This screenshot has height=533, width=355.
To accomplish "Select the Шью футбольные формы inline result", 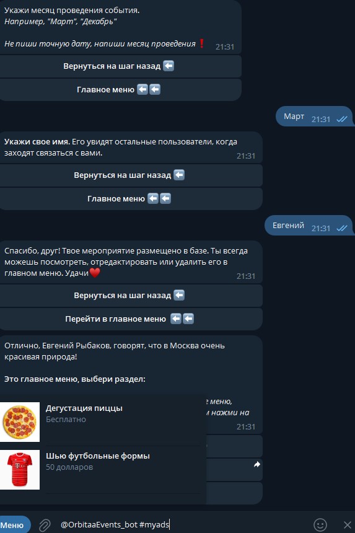I will pos(103,470).
